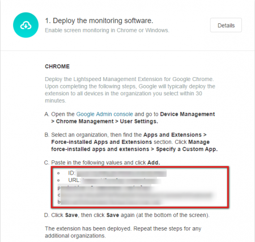This screenshot has height=242, width=255.
Task: Click the 'ID:' label
Action: (x=71, y=173)
